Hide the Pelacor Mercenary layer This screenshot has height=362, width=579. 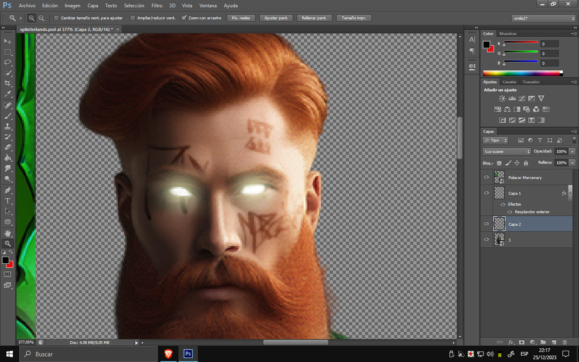click(x=487, y=177)
